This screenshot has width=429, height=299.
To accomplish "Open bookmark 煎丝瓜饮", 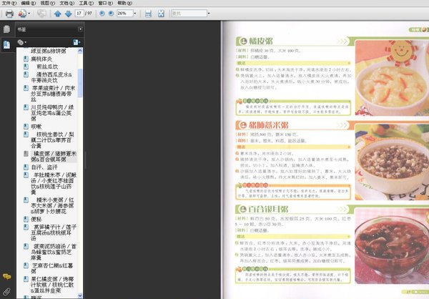I will (47, 67).
